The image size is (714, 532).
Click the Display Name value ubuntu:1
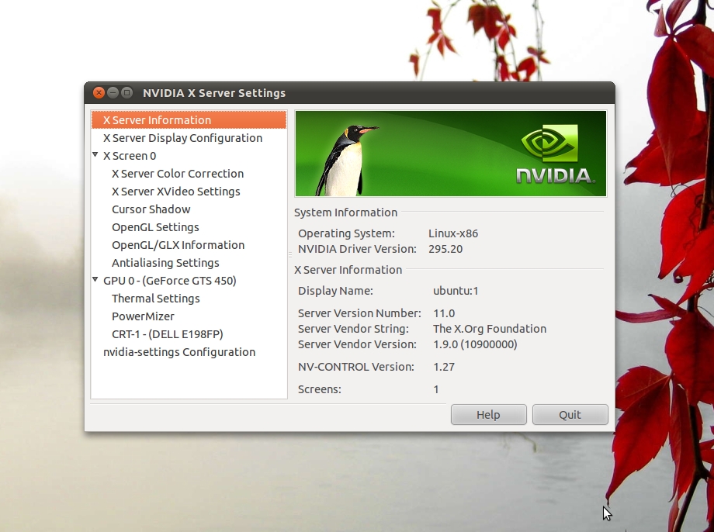(x=454, y=290)
